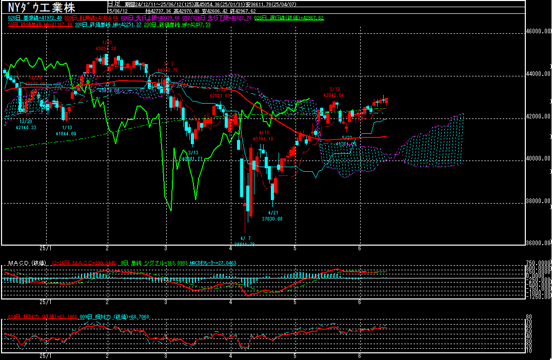552x360 pixels.
Task: Select the 026日 遅行線(終値)=42967.62 legend
Action: [x=289, y=17]
